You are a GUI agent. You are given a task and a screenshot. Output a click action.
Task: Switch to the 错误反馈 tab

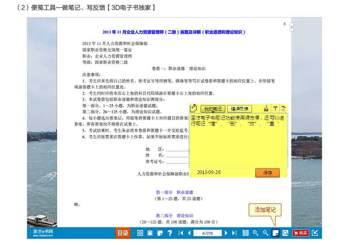[239, 109]
